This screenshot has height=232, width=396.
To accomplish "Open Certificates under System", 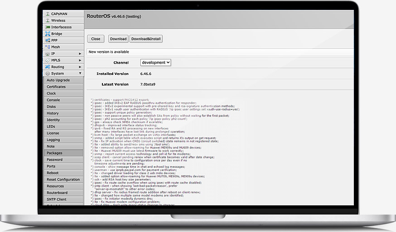I will click(63, 87).
